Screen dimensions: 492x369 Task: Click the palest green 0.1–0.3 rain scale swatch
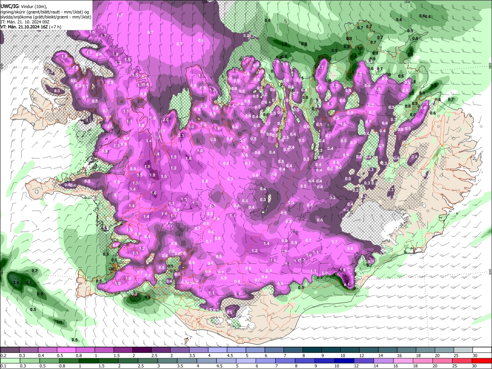tap(10, 361)
